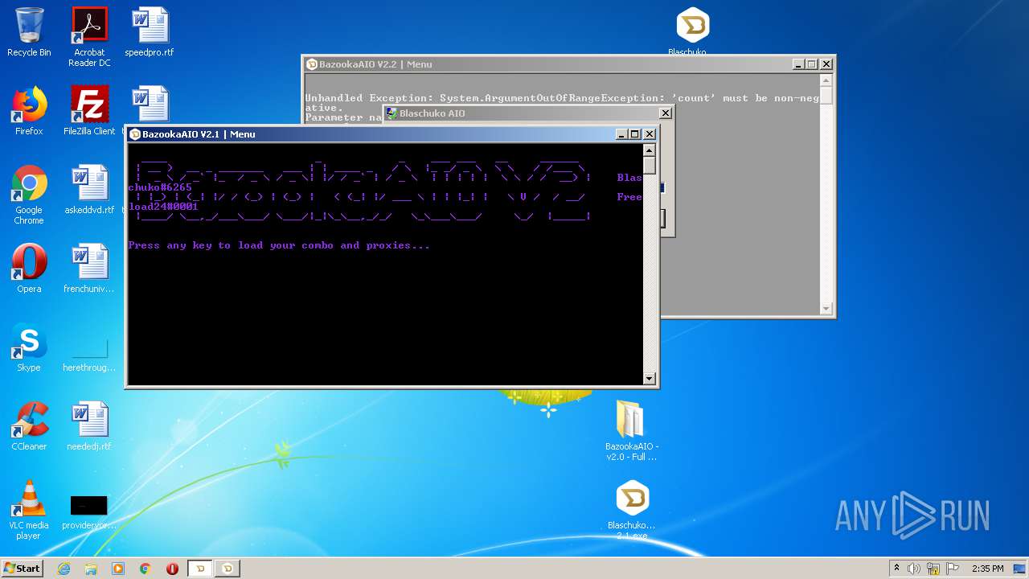This screenshot has width=1029, height=579.
Task: Close the BazookaAIO V2.2 window
Action: [x=826, y=64]
